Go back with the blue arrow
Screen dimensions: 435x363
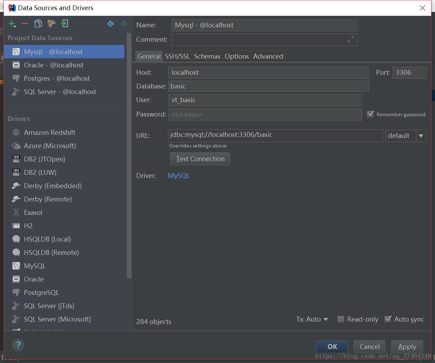(x=111, y=24)
